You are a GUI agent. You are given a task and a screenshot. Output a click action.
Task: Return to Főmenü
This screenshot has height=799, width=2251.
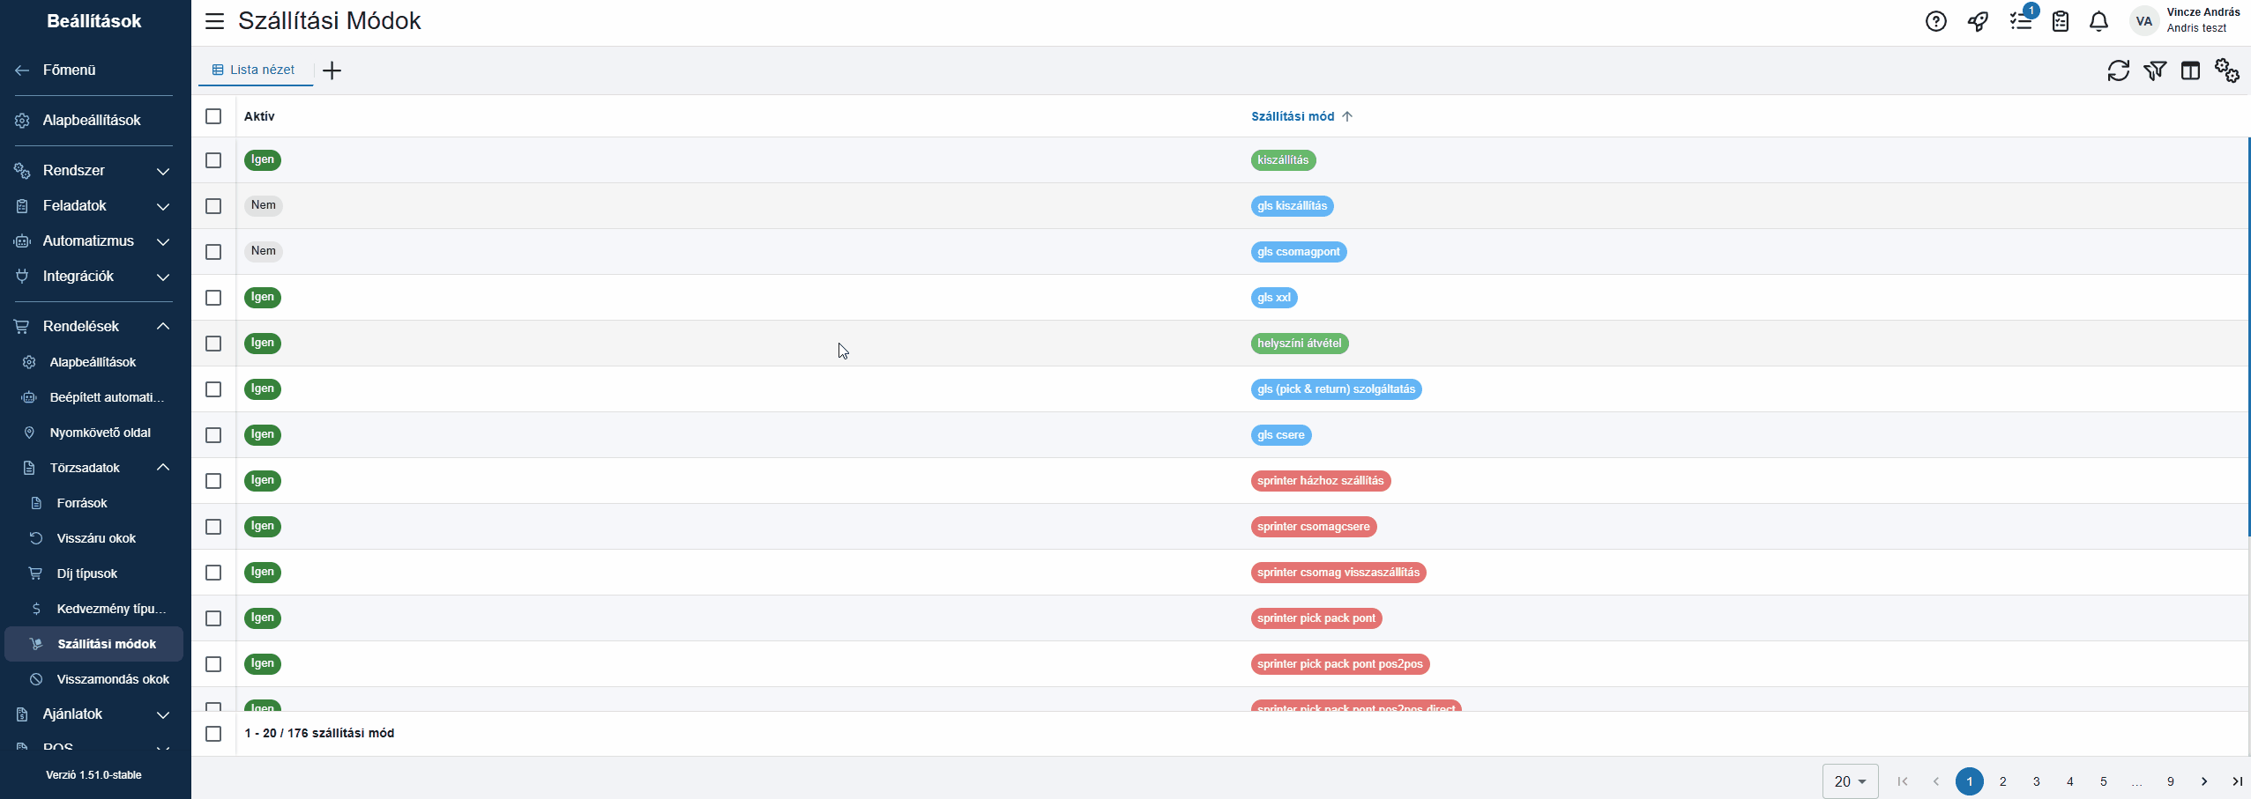(69, 70)
